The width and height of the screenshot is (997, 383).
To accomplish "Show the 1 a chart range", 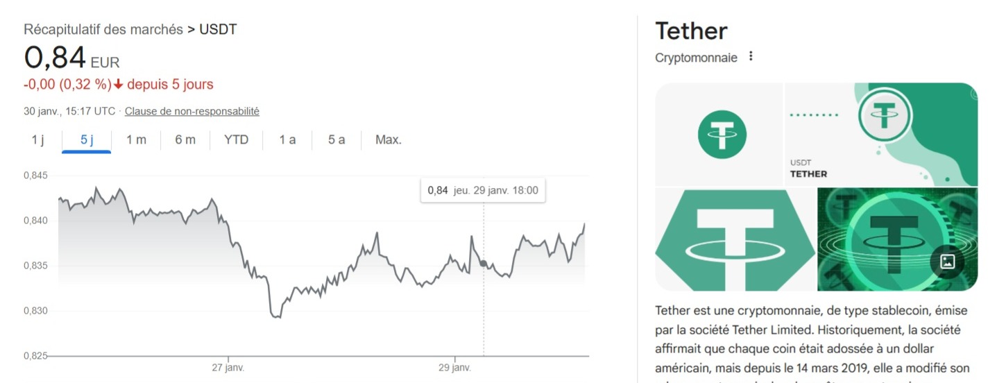I will [x=287, y=139].
